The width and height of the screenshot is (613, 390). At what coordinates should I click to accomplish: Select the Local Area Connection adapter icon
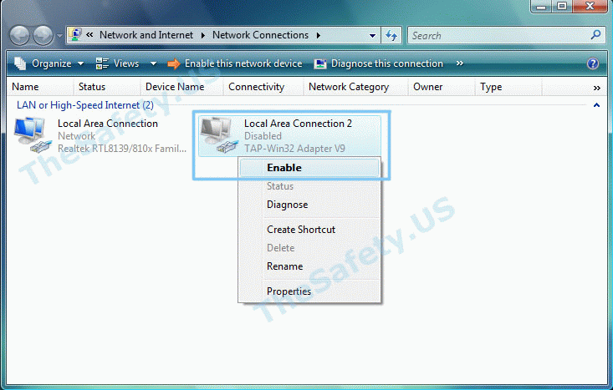33,135
